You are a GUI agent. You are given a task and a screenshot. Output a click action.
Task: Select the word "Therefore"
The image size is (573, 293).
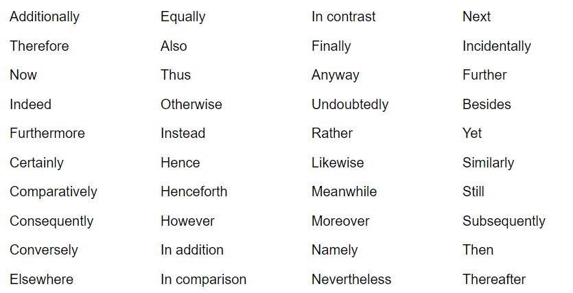pos(39,46)
